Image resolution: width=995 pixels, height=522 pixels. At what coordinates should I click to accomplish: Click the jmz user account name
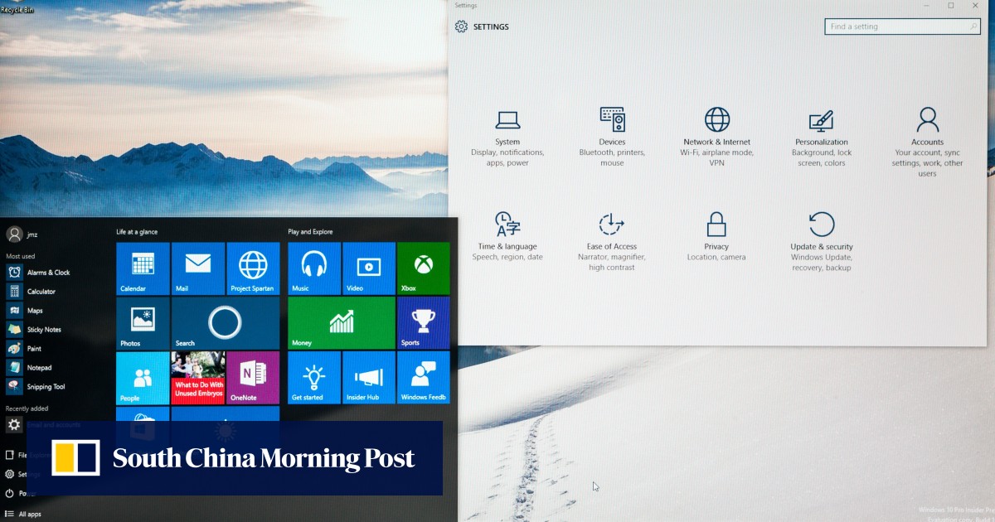pyautogui.click(x=32, y=234)
